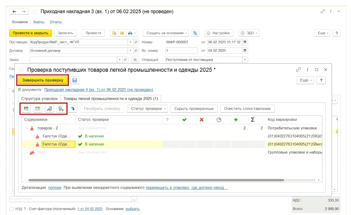Open the printer icon menu
This screenshot has height=215, width=351.
tap(131, 33)
